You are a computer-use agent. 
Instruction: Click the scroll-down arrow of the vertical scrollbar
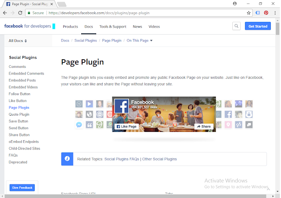coord(277,191)
